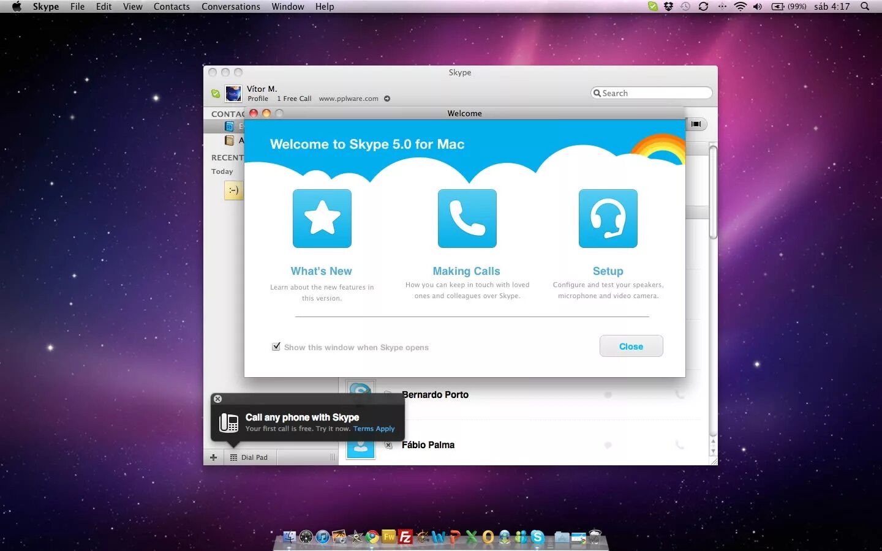This screenshot has width=882, height=551.
Task: Click the address book icon in Contacts sidebar
Action: [230, 140]
